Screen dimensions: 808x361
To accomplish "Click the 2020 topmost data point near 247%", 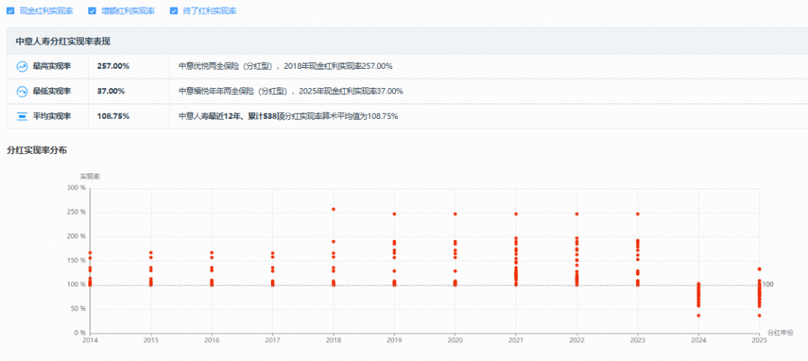I will [x=455, y=214].
